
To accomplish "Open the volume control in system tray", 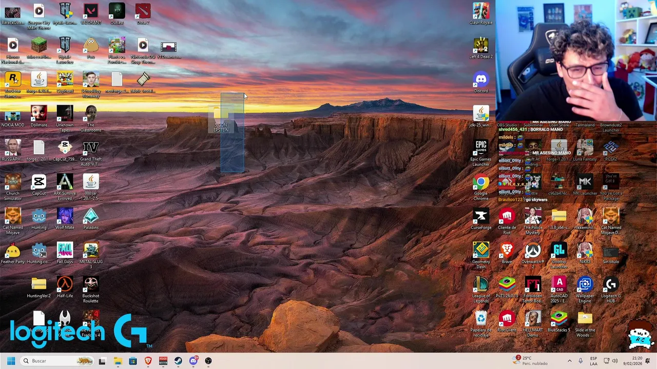I will (615, 361).
